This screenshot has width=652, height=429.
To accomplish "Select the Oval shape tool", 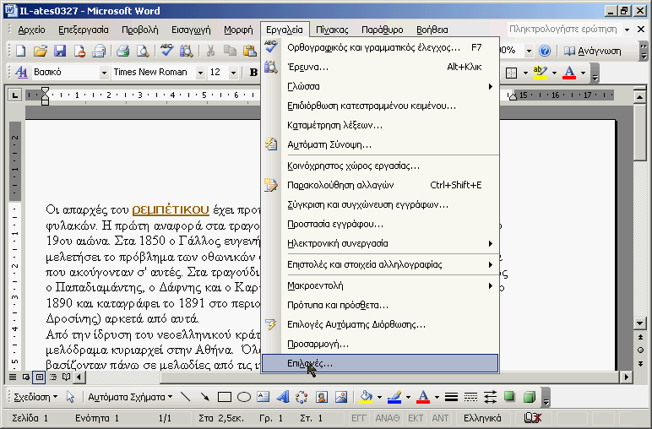I will [x=244, y=397].
